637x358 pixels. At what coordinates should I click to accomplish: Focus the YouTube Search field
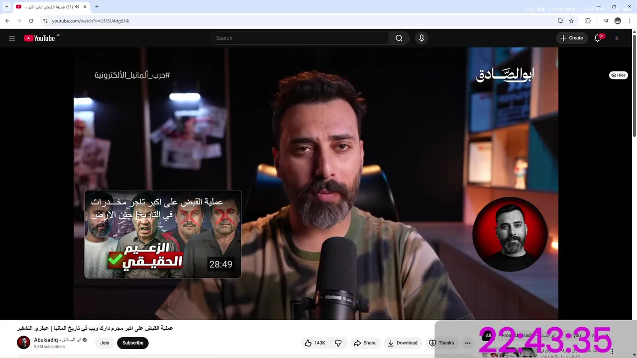300,38
